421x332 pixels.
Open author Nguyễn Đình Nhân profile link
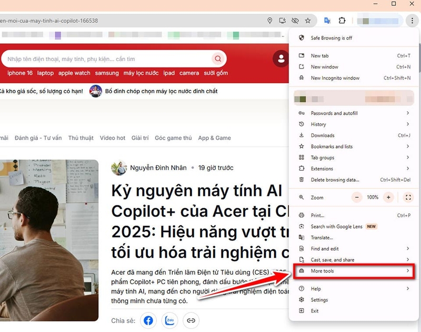158,168
